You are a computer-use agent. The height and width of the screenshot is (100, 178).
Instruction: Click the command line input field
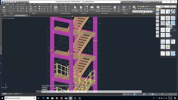tap(91, 92)
